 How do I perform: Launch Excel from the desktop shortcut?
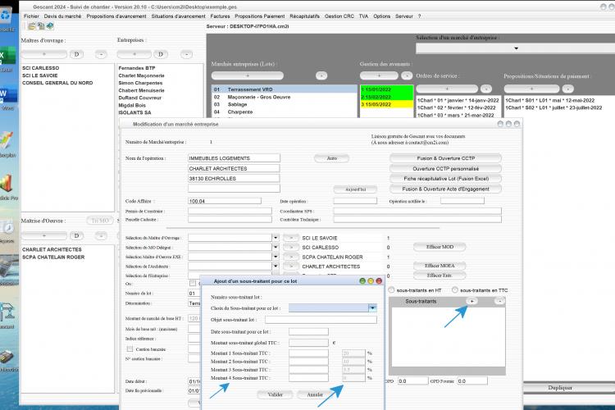7,60
